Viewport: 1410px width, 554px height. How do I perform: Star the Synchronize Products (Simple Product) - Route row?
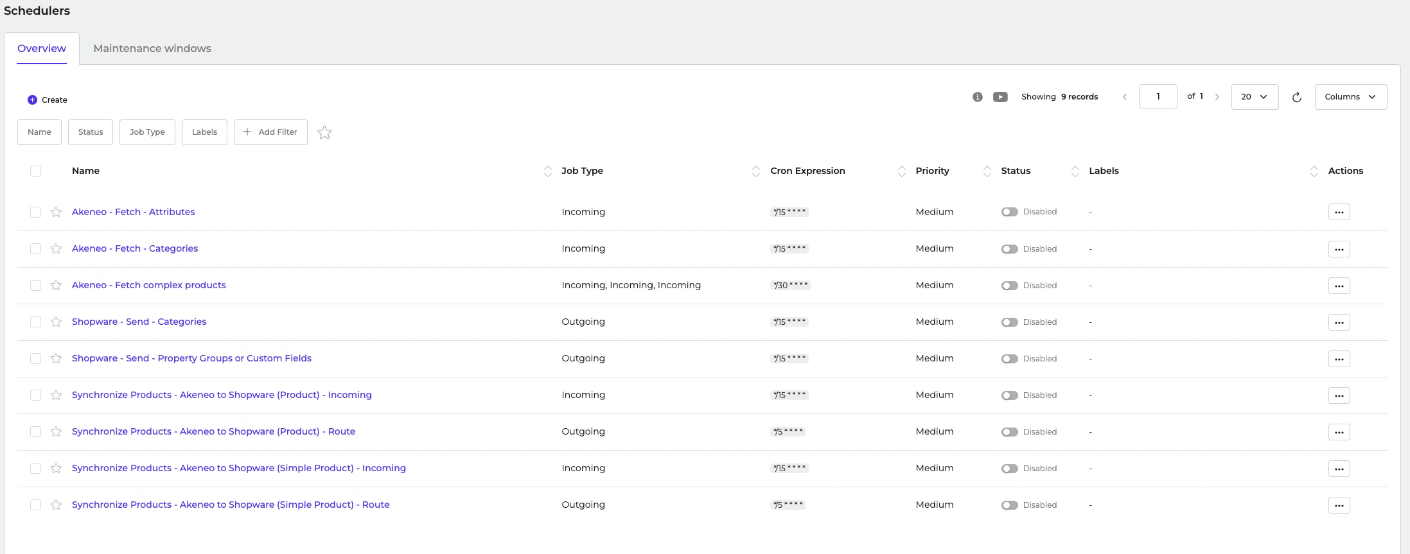coord(56,505)
